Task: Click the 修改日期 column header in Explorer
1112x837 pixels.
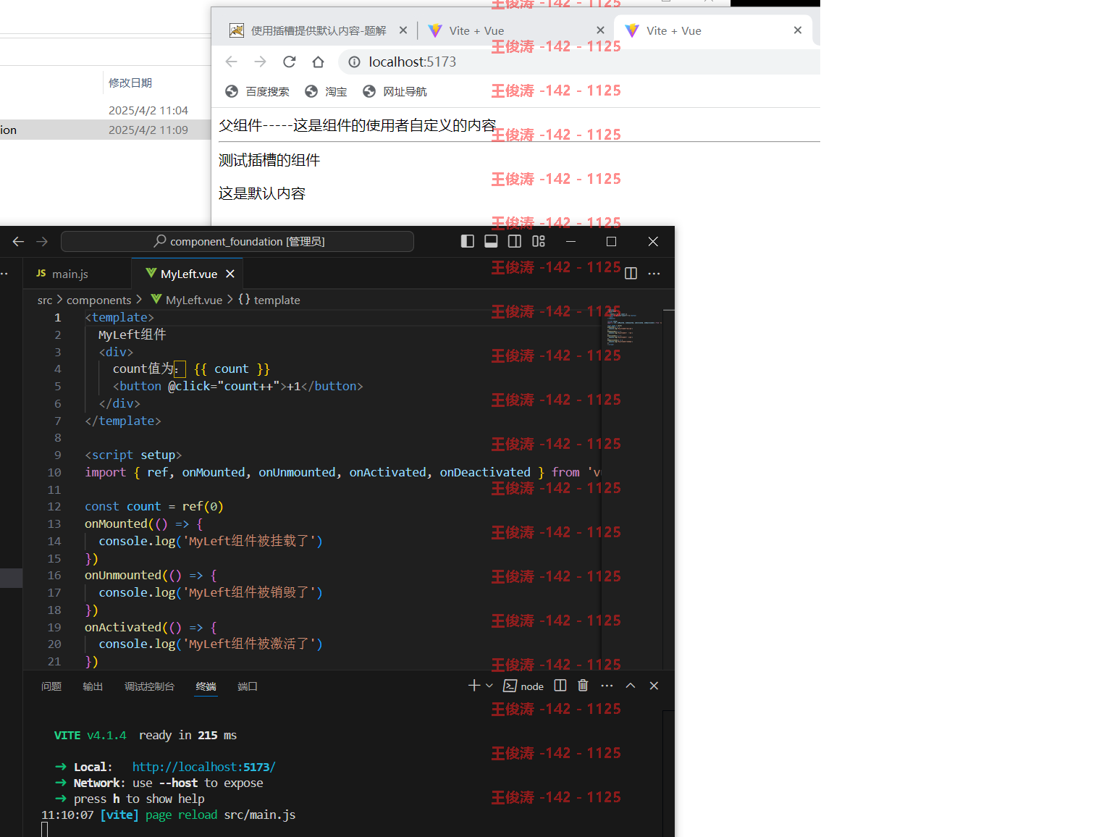Action: (x=130, y=83)
